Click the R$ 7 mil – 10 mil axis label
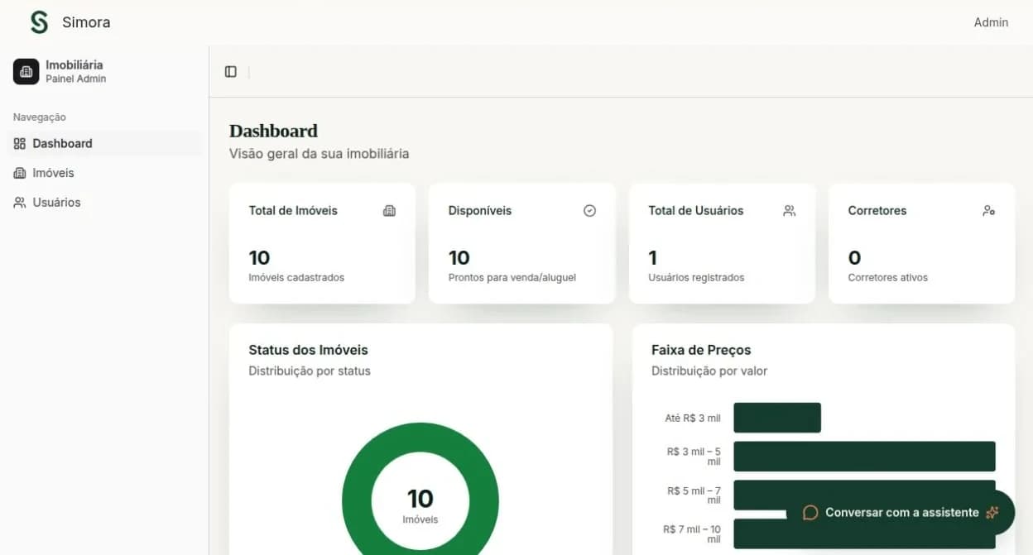Viewport: 1033px width, 555px height. tap(692, 534)
